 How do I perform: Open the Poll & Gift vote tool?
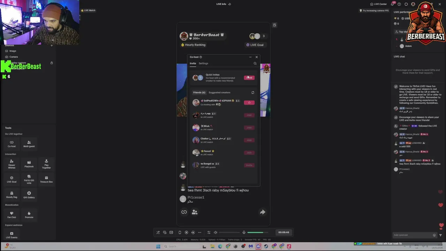29,179
